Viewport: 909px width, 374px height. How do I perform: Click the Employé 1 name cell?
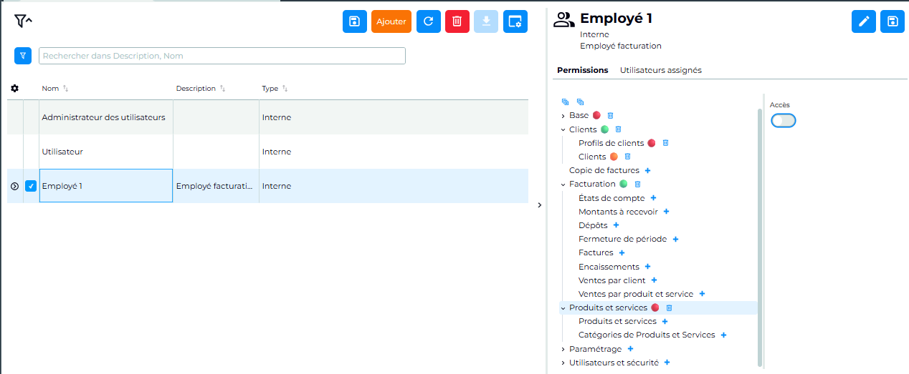click(106, 186)
